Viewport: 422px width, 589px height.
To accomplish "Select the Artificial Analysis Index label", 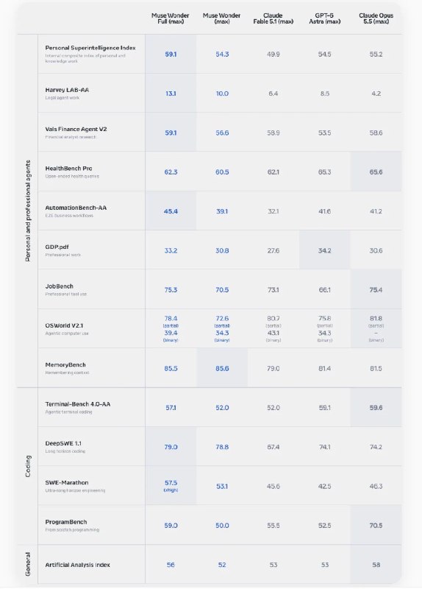I will (x=77, y=565).
